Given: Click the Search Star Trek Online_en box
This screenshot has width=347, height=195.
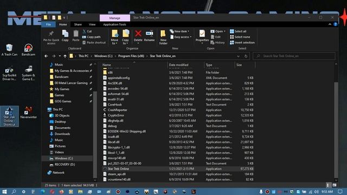Looking at the screenshot, I should [x=294, y=56].
